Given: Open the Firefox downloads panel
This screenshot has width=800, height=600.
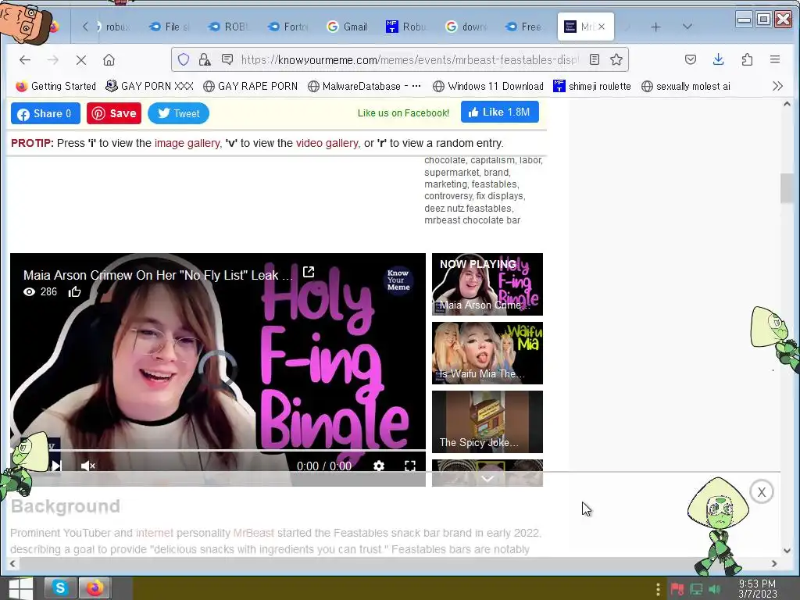Looking at the screenshot, I should [719, 59].
